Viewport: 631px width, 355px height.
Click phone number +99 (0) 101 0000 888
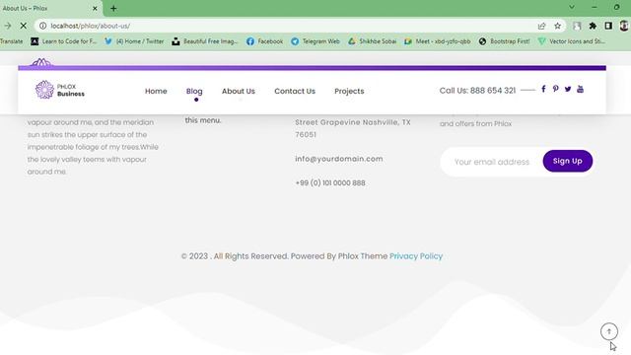[x=330, y=182]
